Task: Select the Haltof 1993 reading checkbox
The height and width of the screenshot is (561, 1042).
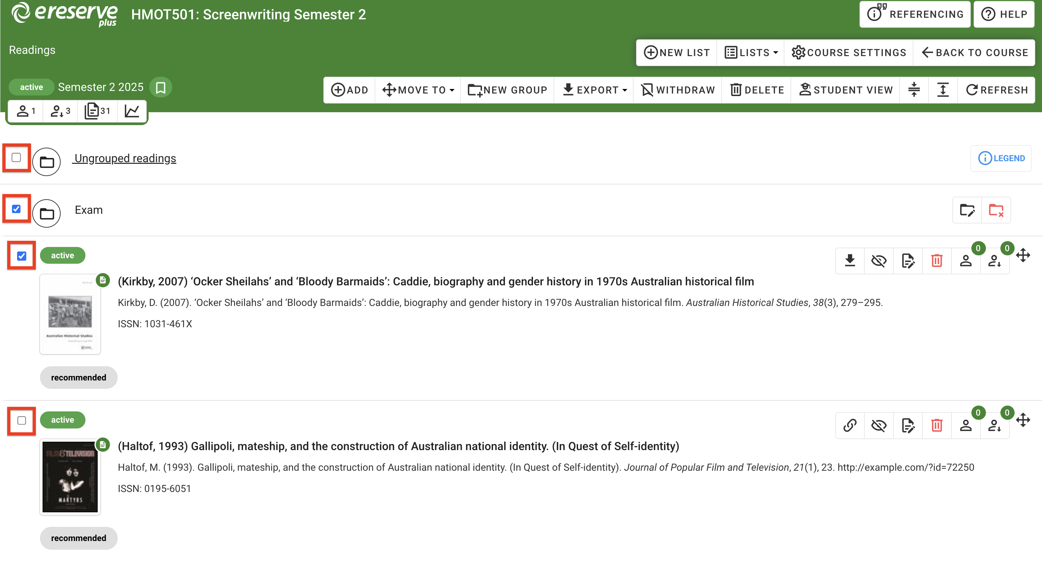Action: pyautogui.click(x=21, y=421)
